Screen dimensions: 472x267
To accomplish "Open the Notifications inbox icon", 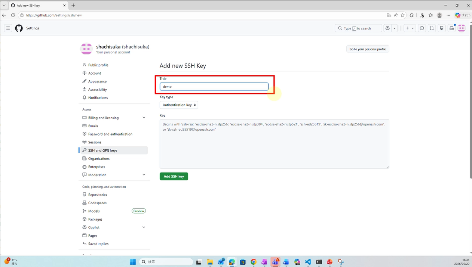I will pyautogui.click(x=451, y=28).
